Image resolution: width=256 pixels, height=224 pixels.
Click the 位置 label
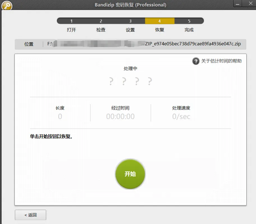click(29, 44)
